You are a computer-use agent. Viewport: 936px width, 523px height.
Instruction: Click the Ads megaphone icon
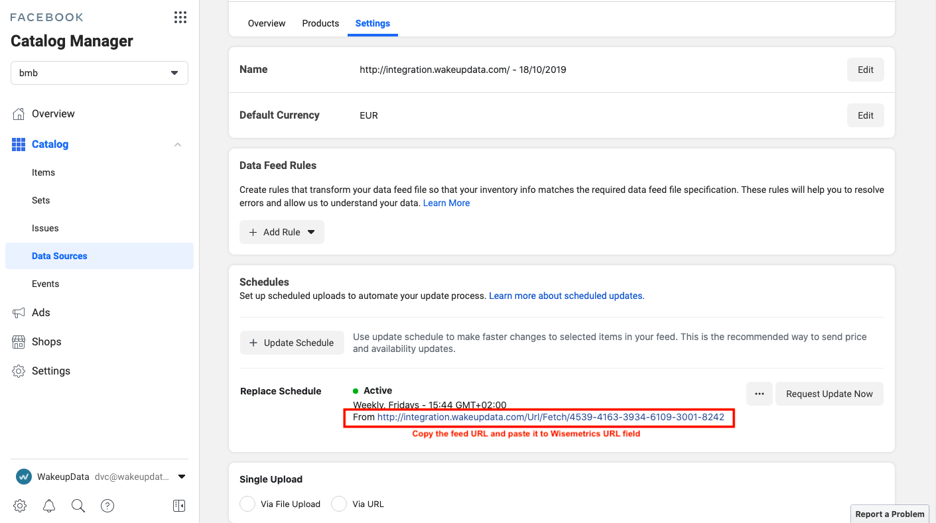point(19,313)
